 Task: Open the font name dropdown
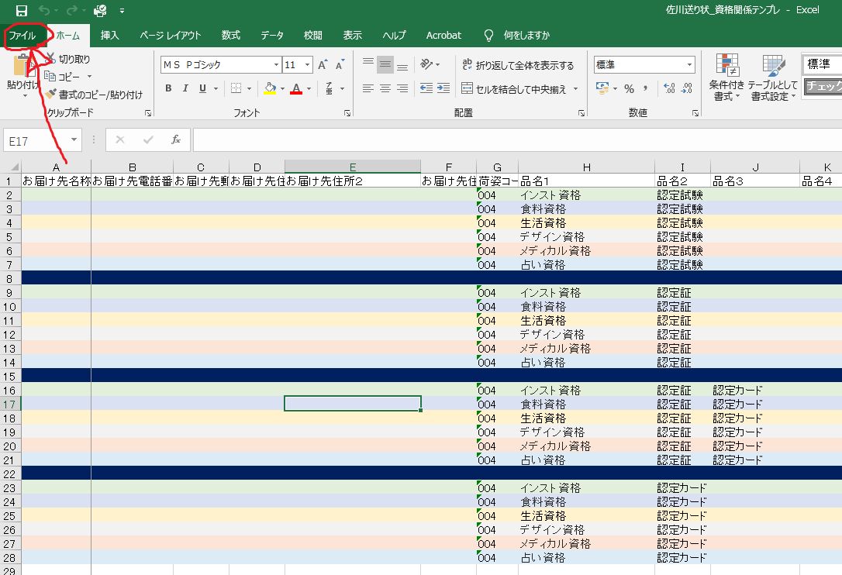click(x=276, y=65)
